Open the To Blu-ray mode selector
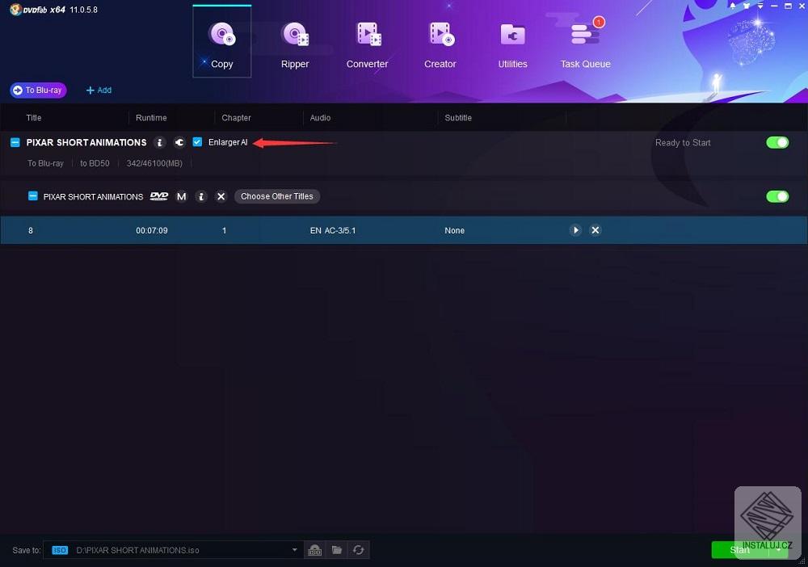Viewport: 808px width, 567px height. pyautogui.click(x=37, y=90)
